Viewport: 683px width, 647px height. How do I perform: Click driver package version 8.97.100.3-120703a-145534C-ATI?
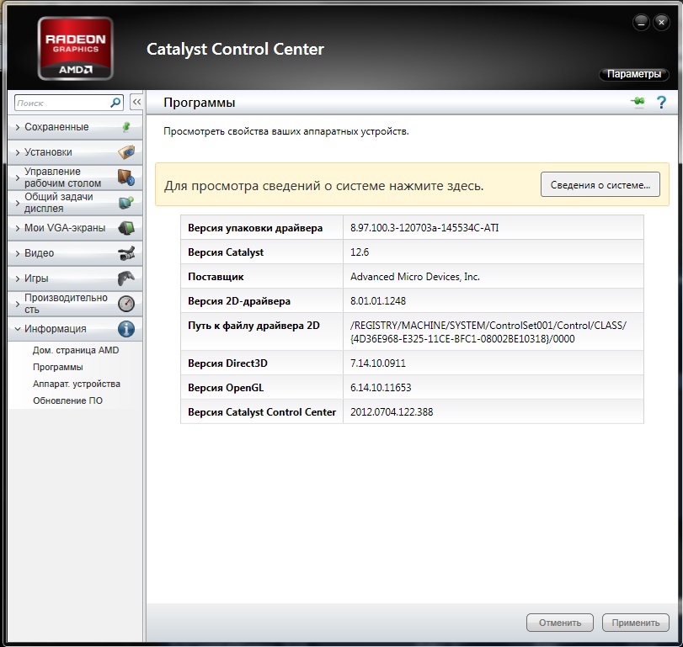pos(424,227)
